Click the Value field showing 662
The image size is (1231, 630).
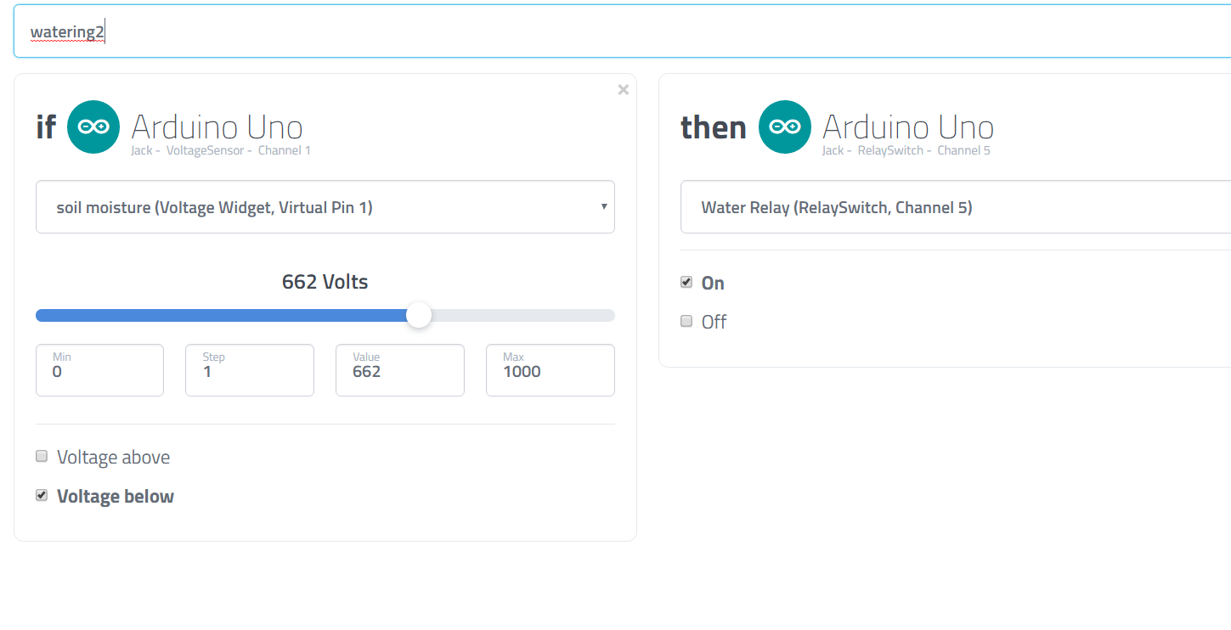tap(399, 370)
